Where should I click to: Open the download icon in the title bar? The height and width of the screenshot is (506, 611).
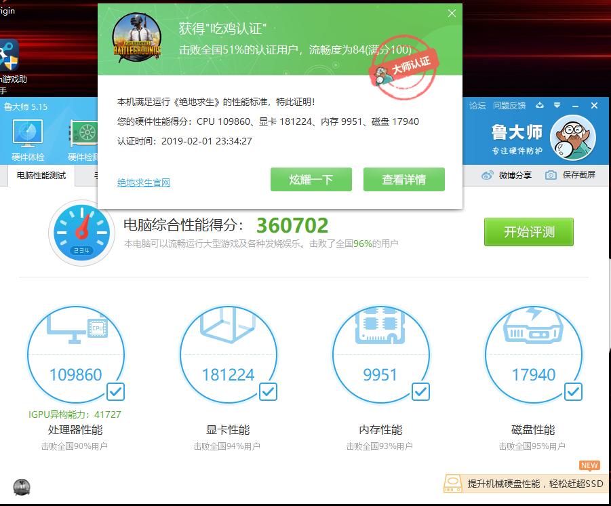coord(538,106)
